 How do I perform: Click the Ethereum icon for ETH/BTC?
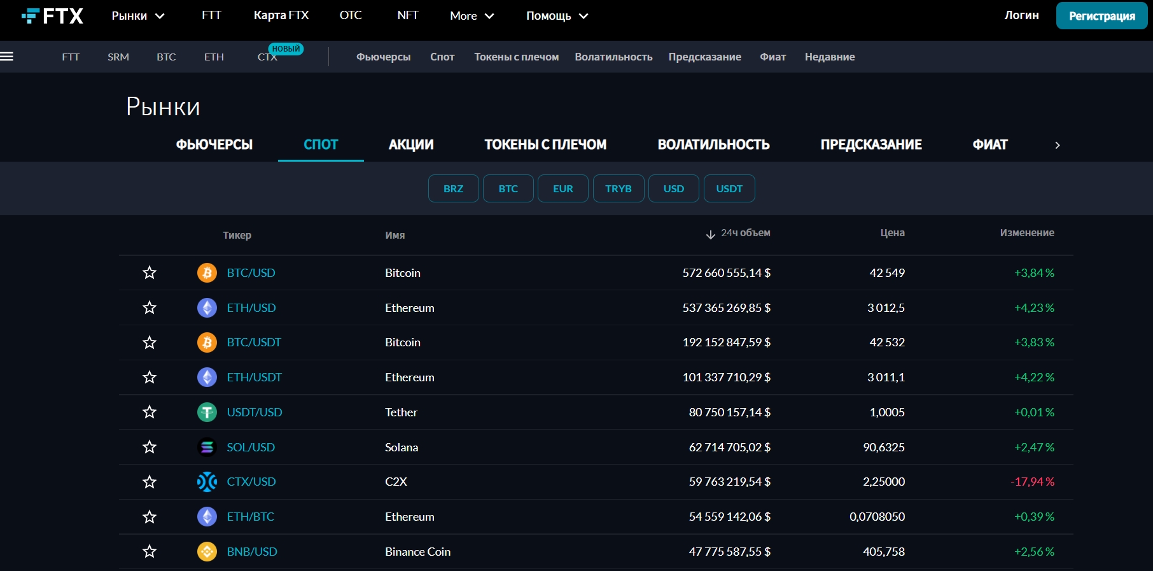pyautogui.click(x=207, y=516)
